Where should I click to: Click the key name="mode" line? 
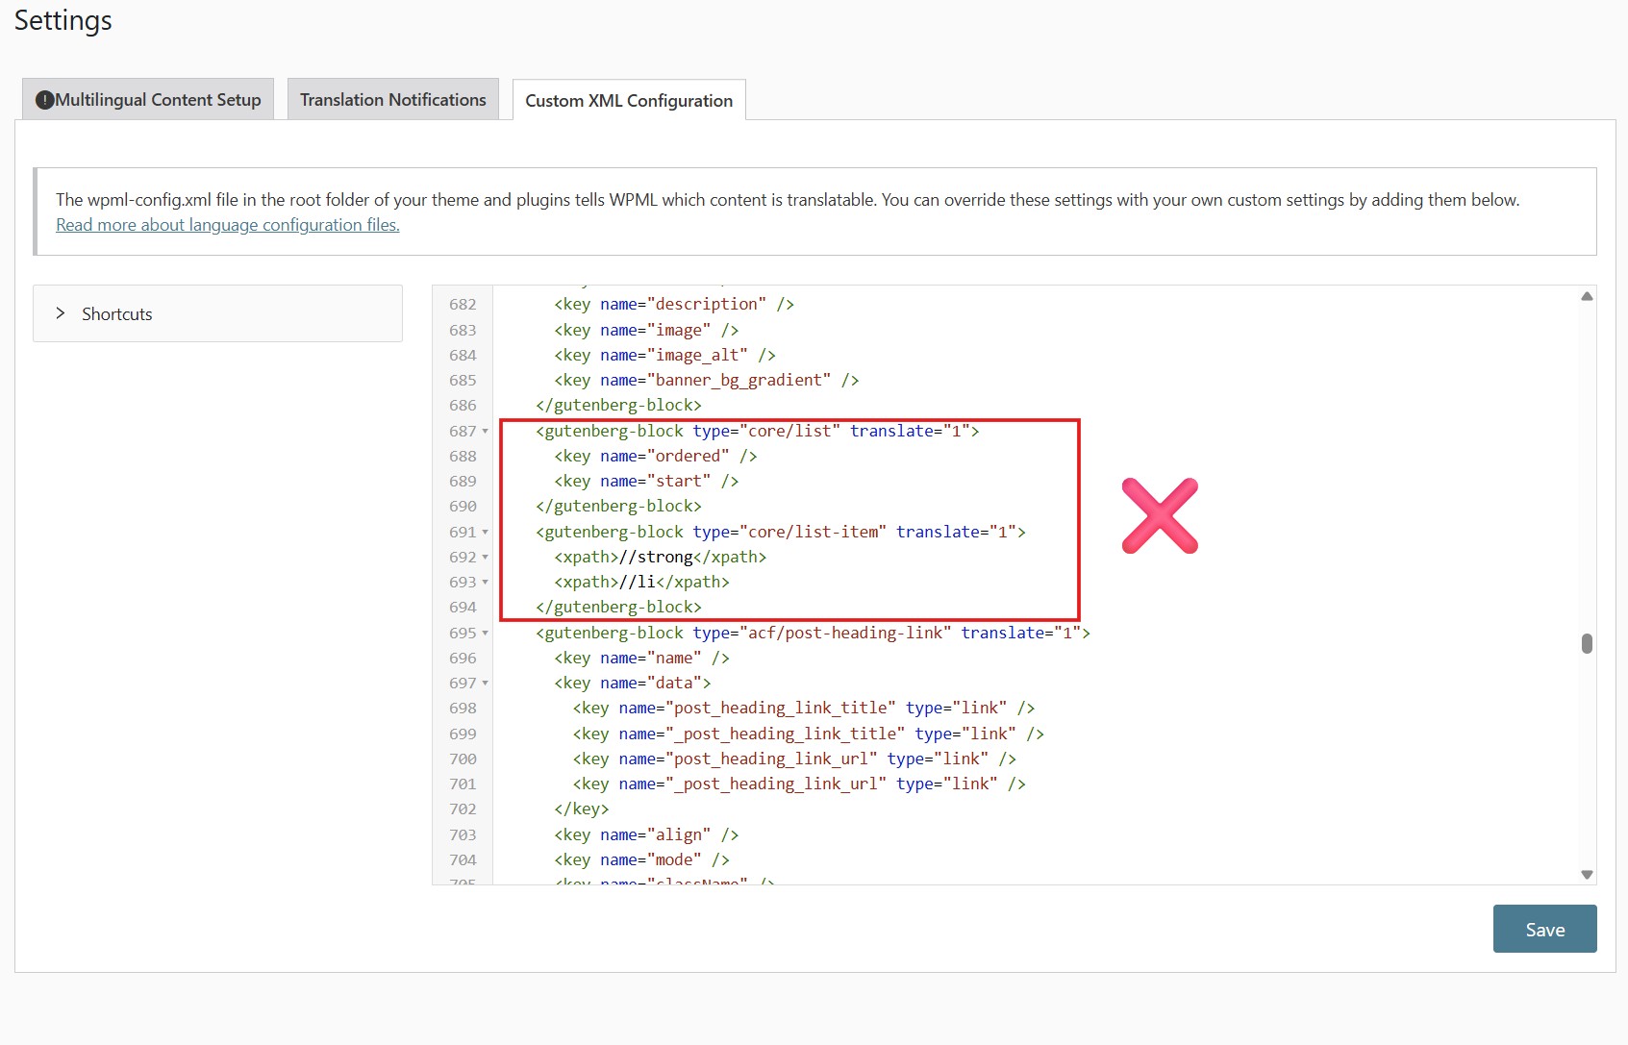pos(641,859)
